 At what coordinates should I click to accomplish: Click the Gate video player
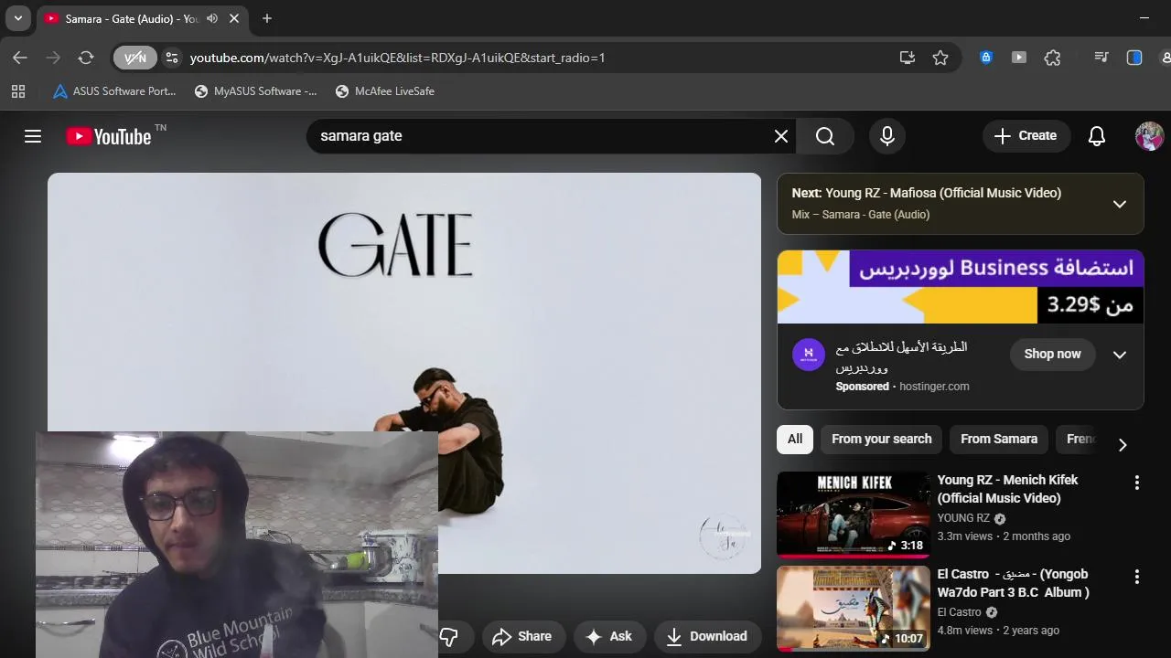[404, 373]
